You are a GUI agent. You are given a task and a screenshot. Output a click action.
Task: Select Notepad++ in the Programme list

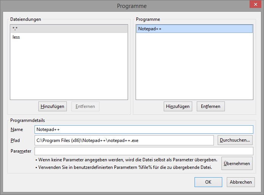coord(194,29)
